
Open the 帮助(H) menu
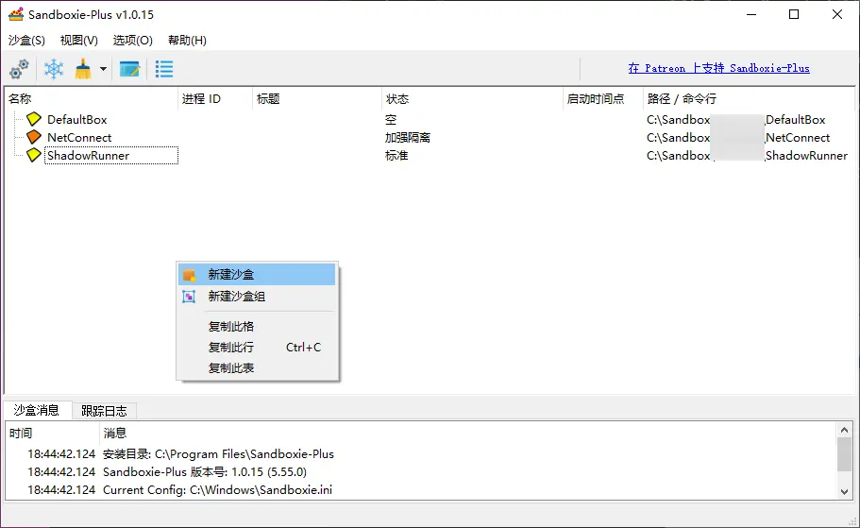coord(187,40)
